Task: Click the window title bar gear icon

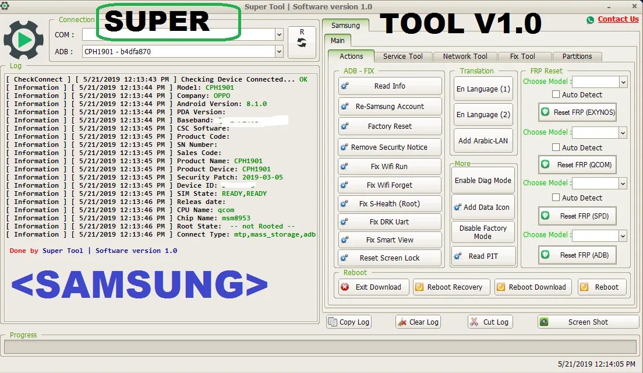Action: pos(5,5)
